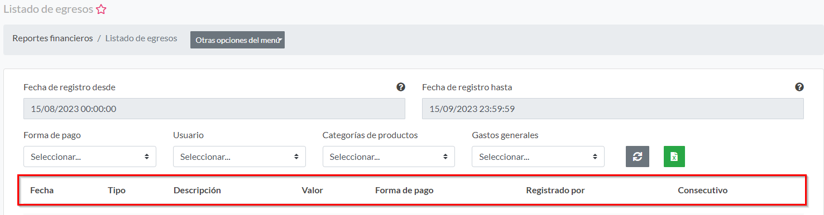Open help icon for Fecha de registro desde
The image size is (824, 215).
pyautogui.click(x=401, y=87)
